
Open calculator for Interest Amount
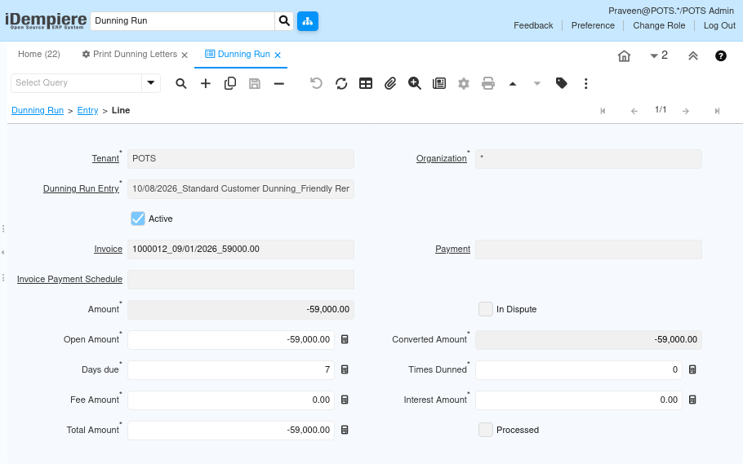692,400
